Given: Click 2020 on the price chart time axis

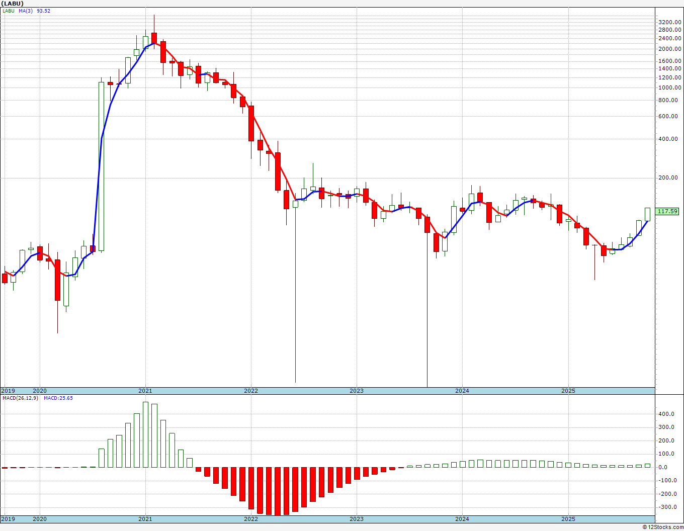Looking at the screenshot, I should click(x=39, y=391).
